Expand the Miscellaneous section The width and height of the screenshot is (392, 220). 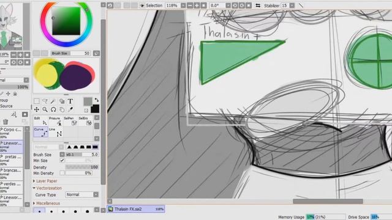[47, 204]
